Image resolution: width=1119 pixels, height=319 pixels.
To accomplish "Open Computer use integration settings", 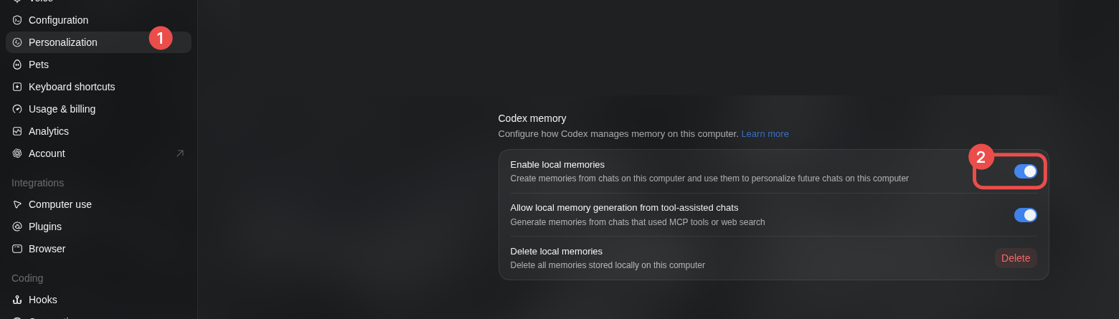I will pyautogui.click(x=98, y=204).
